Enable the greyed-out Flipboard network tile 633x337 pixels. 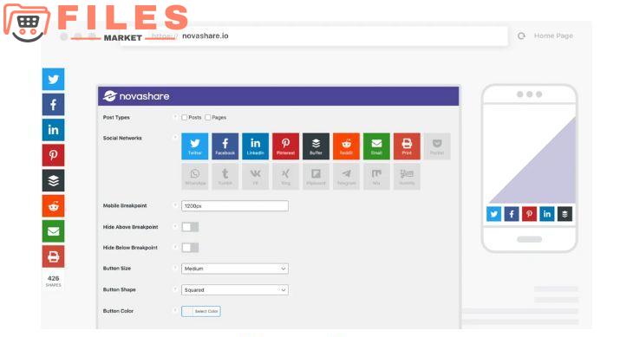(x=316, y=177)
